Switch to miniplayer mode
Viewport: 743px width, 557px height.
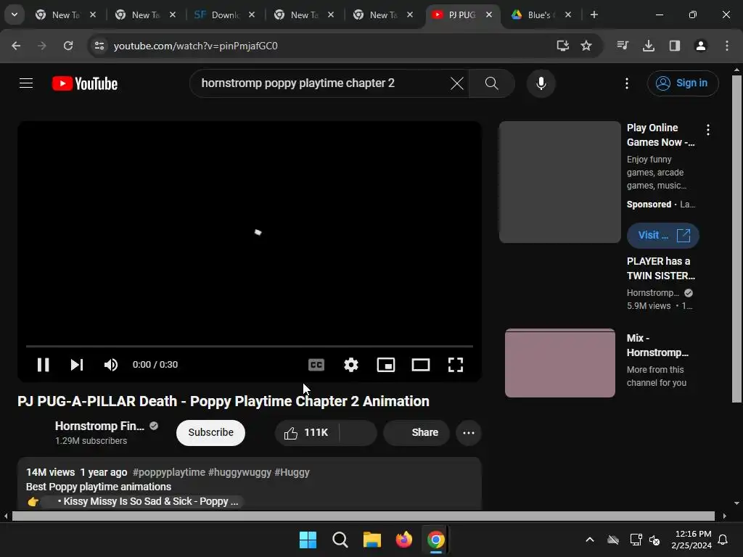click(x=386, y=365)
